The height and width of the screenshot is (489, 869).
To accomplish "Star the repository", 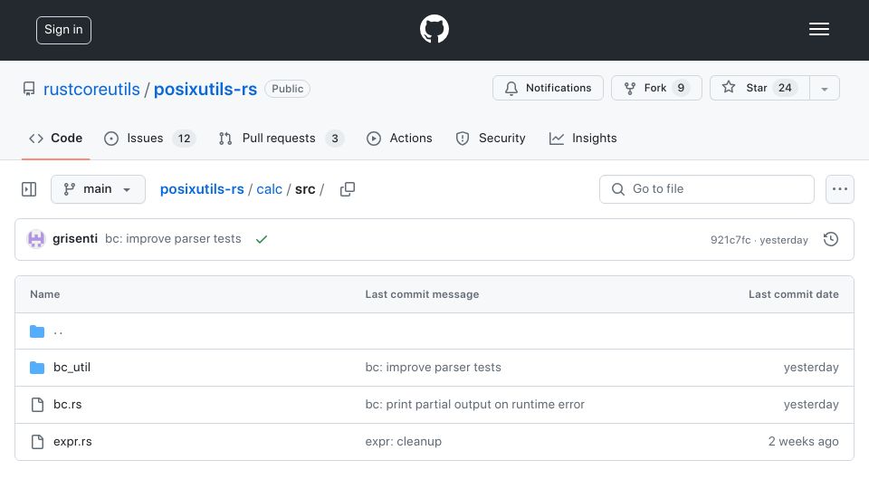I will point(759,88).
